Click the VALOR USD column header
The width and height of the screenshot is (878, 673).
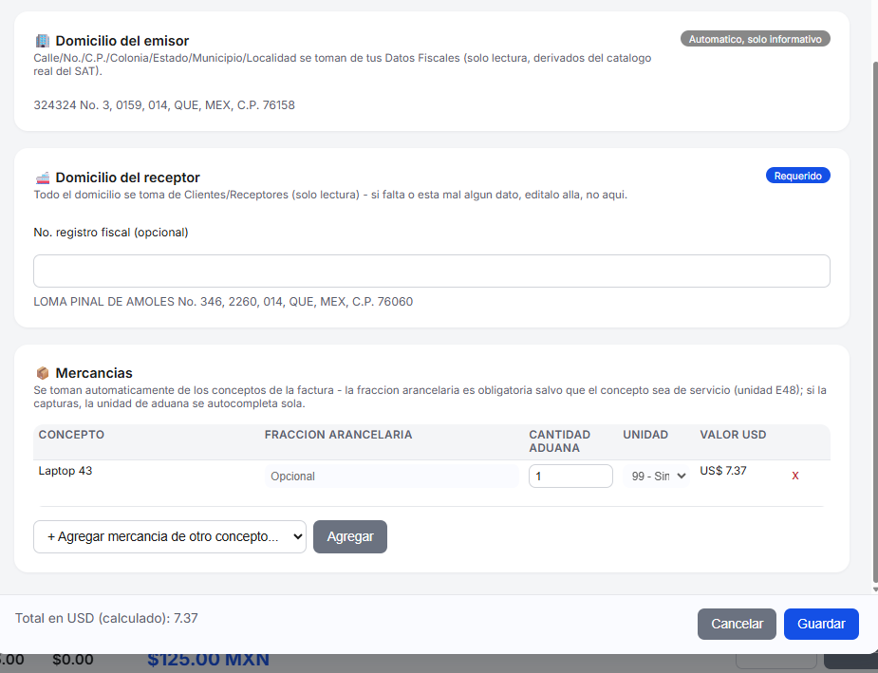pos(733,435)
